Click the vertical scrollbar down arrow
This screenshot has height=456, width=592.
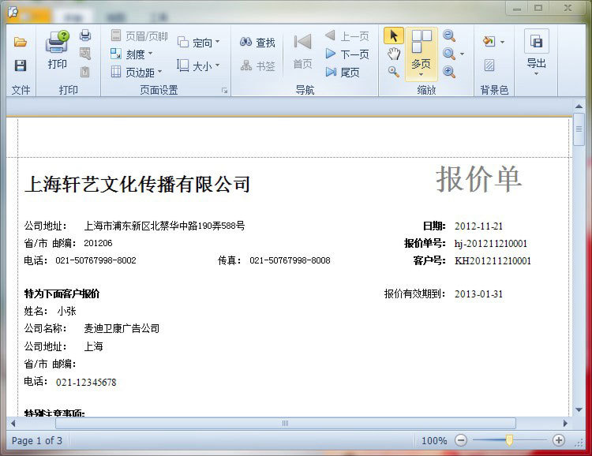coord(579,409)
